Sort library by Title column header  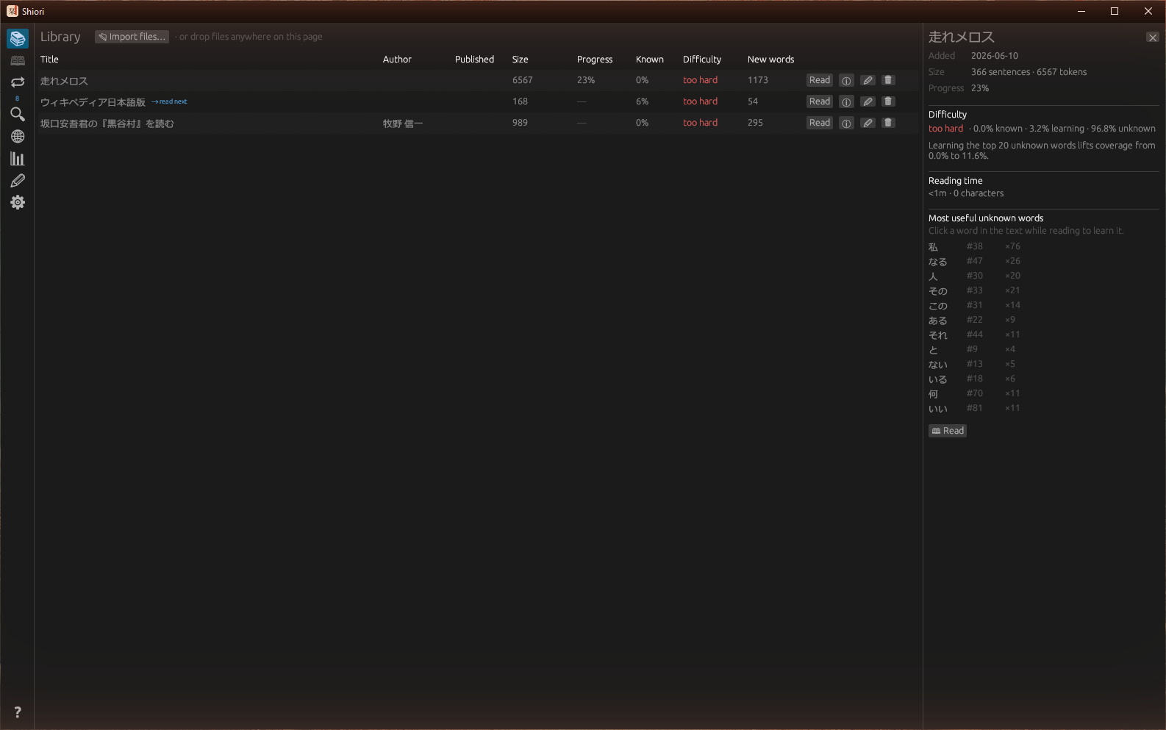pos(49,60)
